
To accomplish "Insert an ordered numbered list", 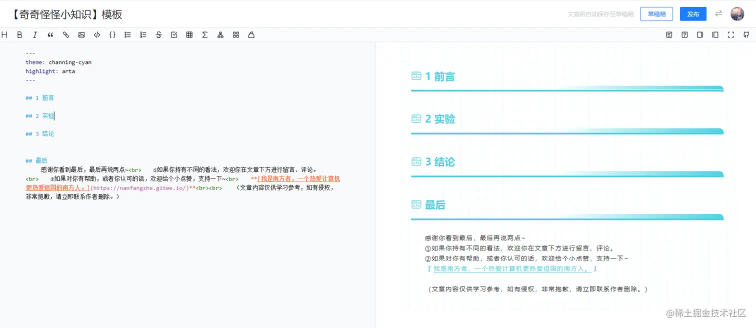I will [143, 35].
